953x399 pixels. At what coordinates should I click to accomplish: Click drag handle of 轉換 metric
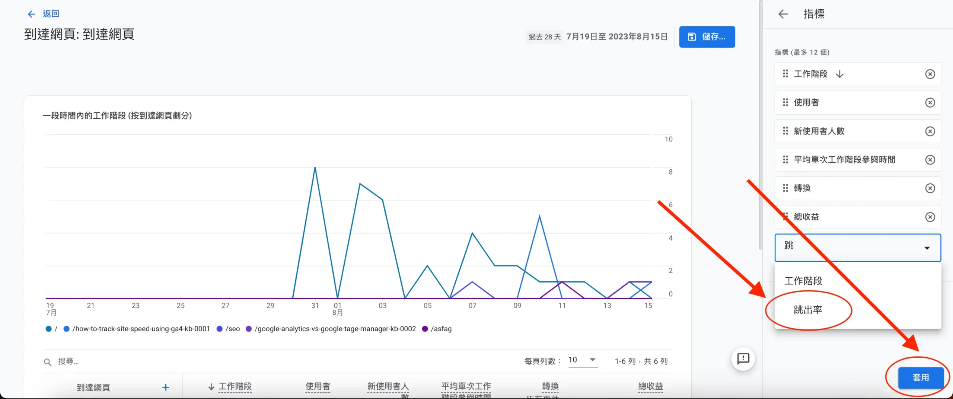click(x=785, y=188)
